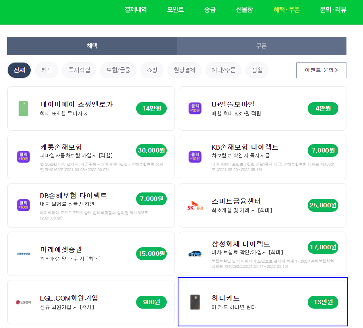Filter benefits by 카드
Image resolution: width=363 pixels, height=328 pixels.
click(x=47, y=70)
